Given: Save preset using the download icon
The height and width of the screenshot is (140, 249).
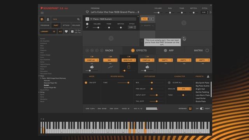Looking at the screenshot, I should pyautogui.click(x=208, y=76).
